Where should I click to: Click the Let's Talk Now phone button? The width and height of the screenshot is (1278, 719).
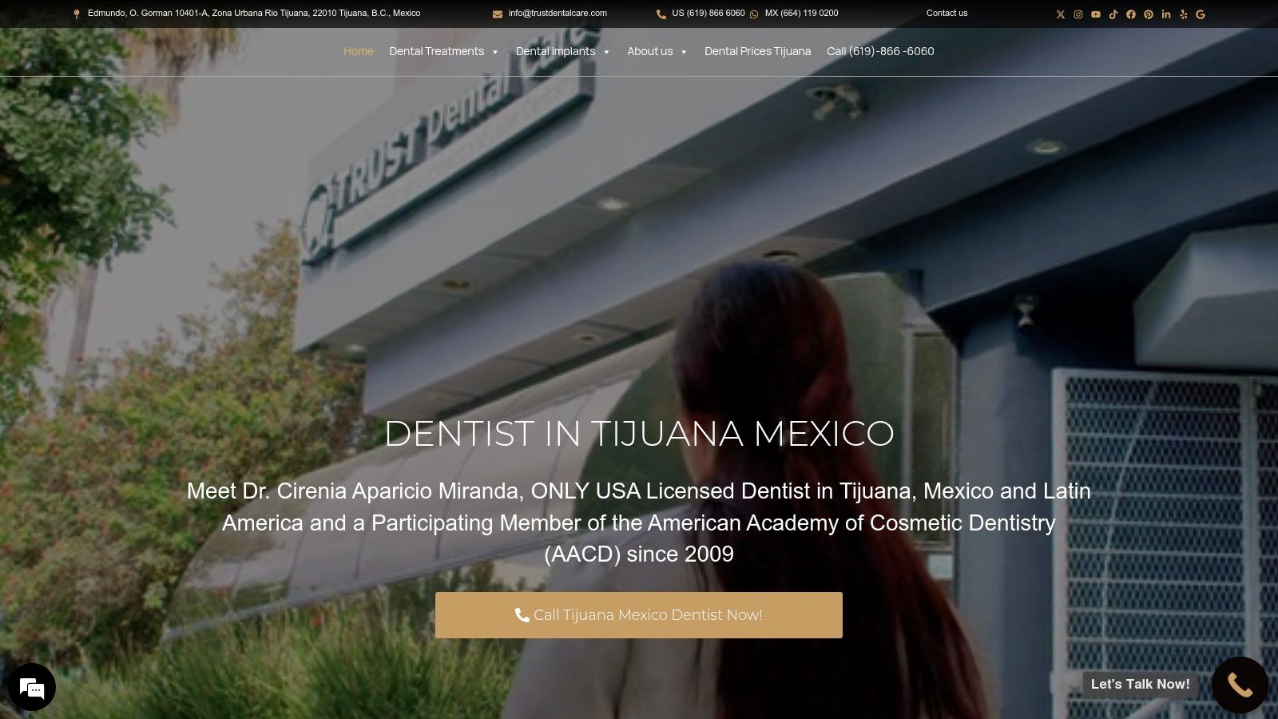[1239, 684]
